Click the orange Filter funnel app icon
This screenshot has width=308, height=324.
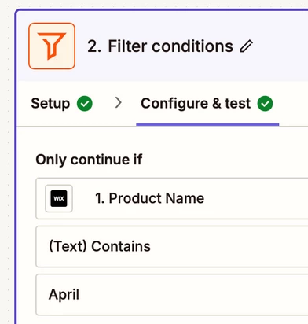[52, 46]
